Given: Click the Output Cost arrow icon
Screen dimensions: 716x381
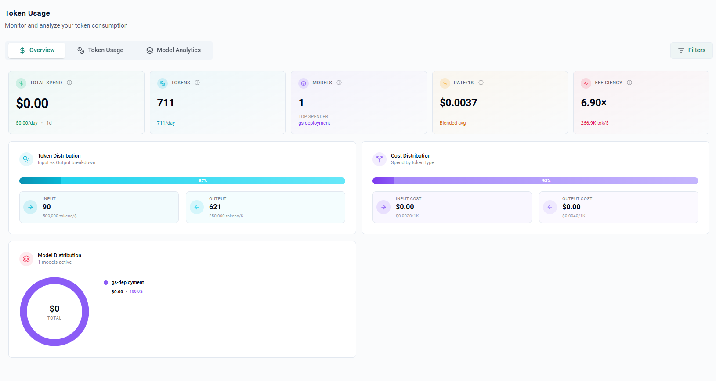Looking at the screenshot, I should tap(550, 207).
